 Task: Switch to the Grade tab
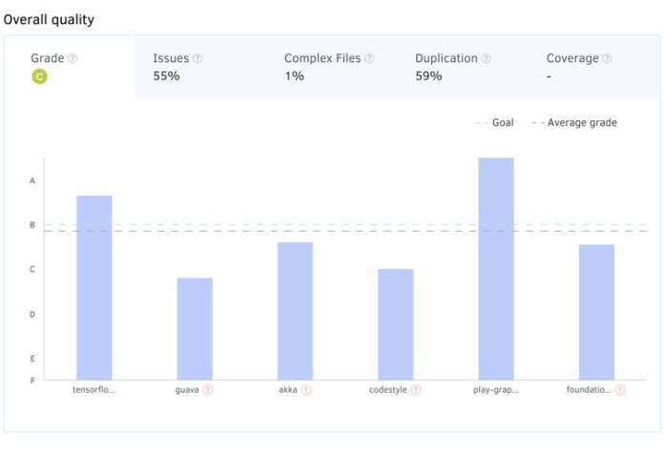(71, 68)
